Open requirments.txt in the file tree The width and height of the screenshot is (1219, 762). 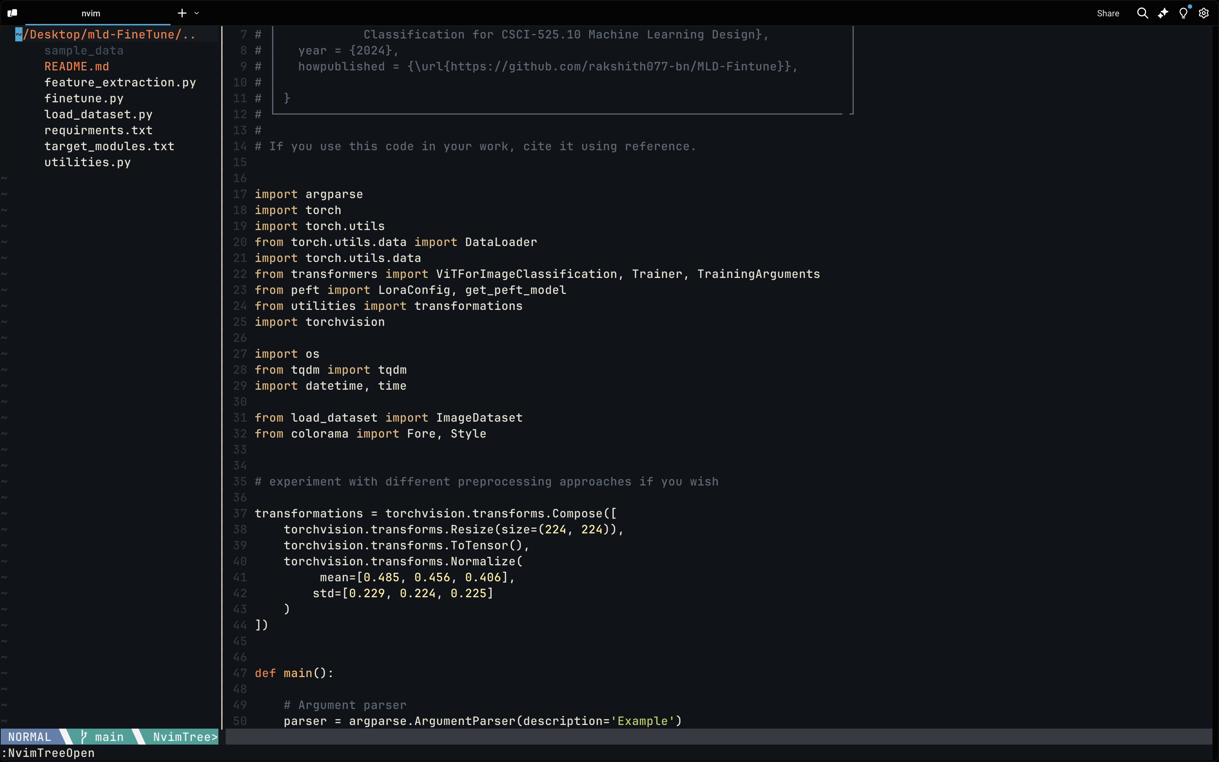[98, 130]
